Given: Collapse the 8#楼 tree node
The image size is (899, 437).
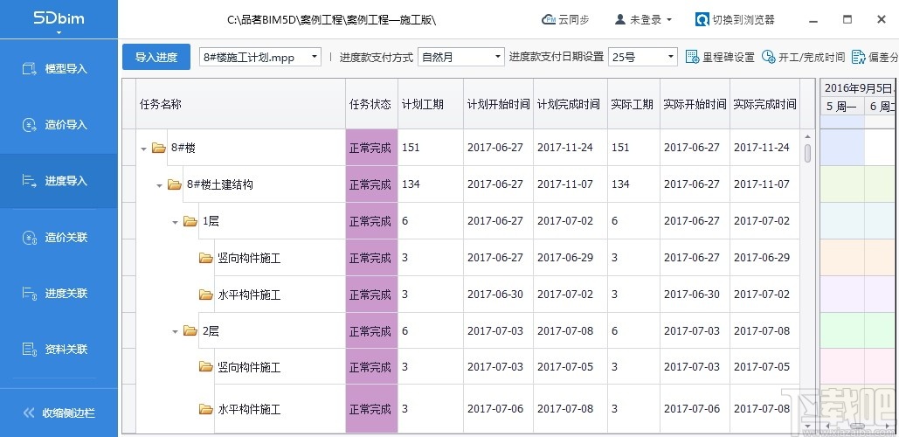Looking at the screenshot, I should (143, 149).
